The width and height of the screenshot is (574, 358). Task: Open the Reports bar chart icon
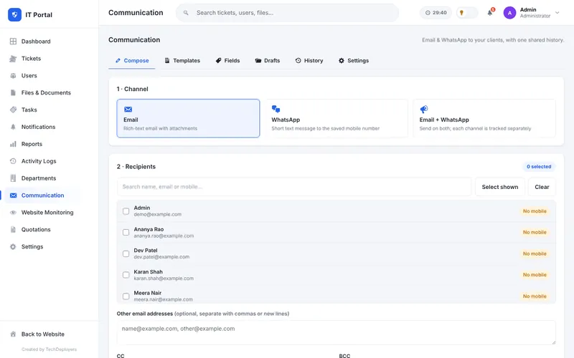click(13, 144)
